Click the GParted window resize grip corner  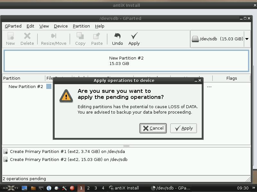click(x=248, y=179)
